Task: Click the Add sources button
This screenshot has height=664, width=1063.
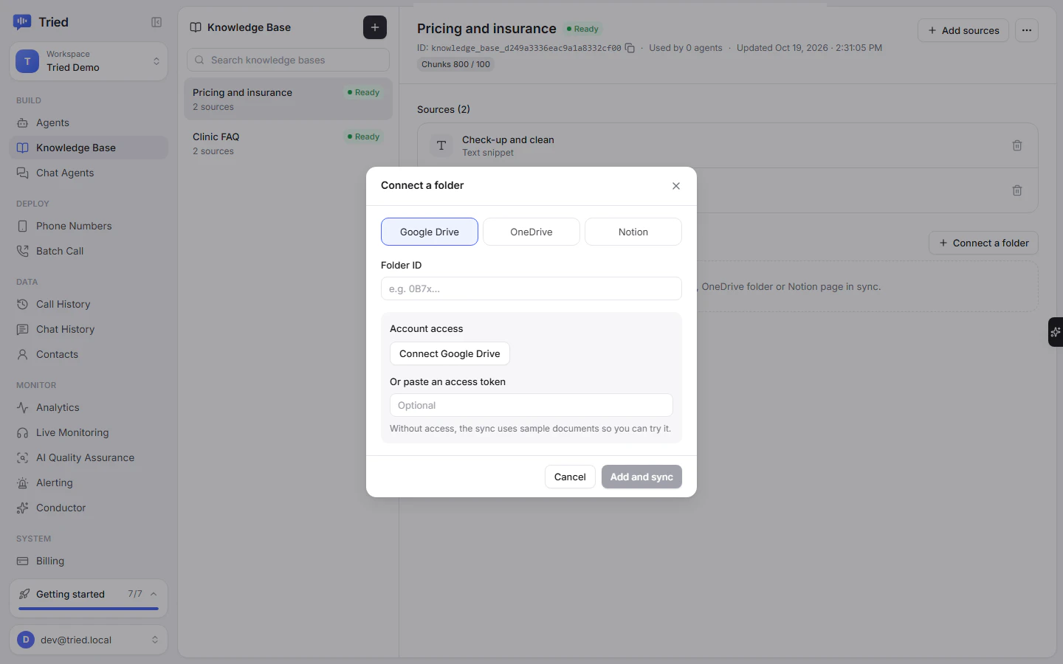Action: pyautogui.click(x=963, y=30)
